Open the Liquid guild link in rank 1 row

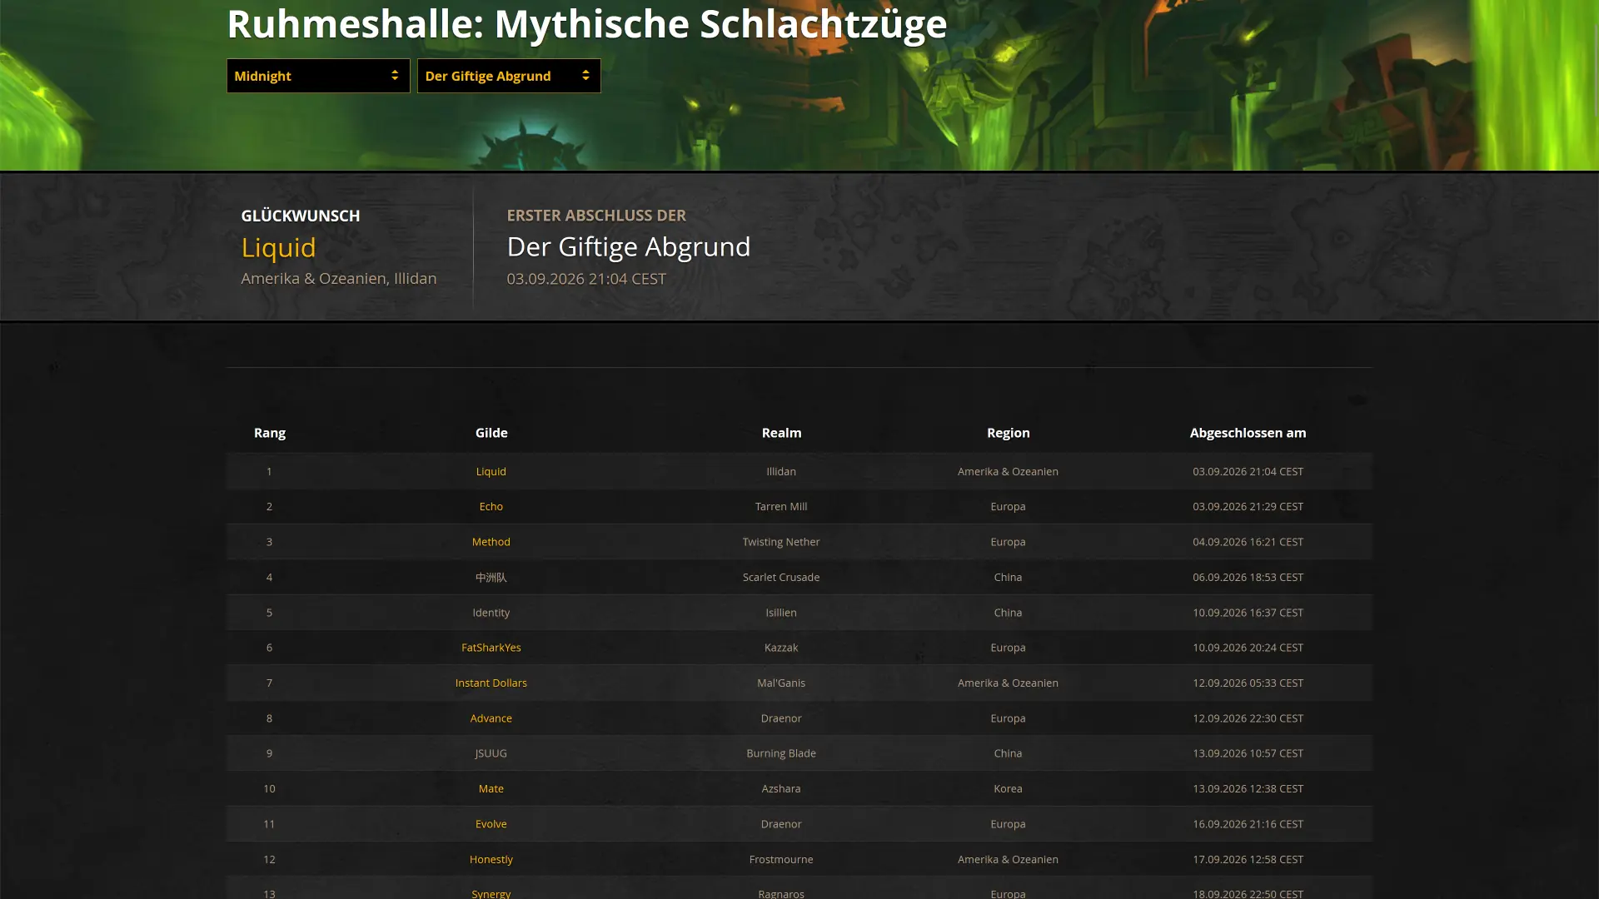(x=491, y=471)
